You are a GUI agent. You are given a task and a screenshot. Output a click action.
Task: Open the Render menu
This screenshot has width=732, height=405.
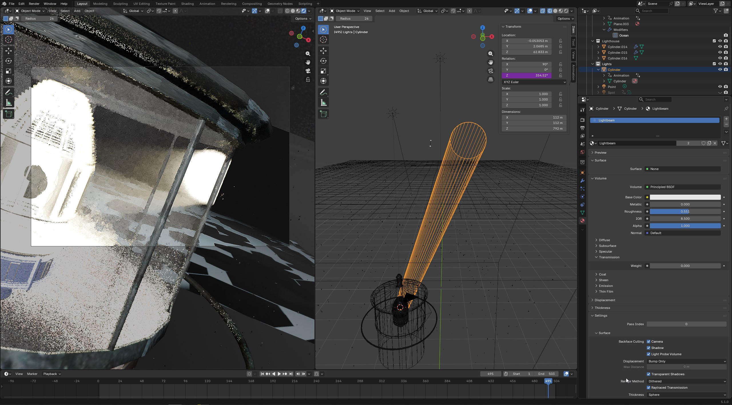(x=34, y=4)
